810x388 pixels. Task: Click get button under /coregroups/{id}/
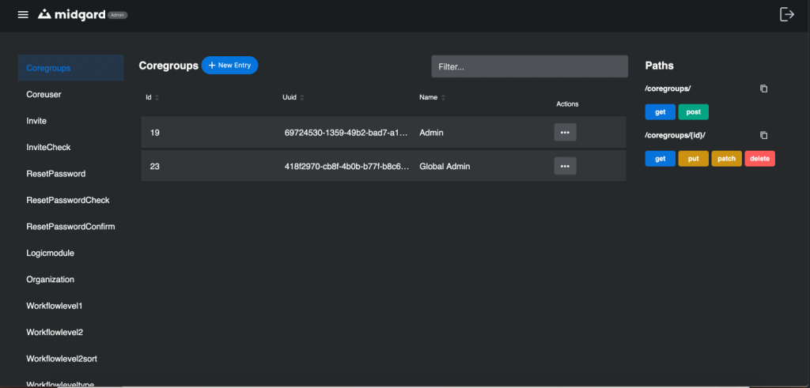click(x=660, y=158)
